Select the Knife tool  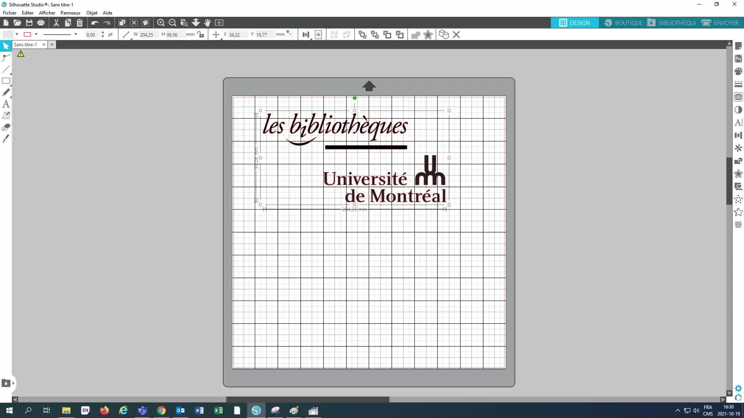click(x=6, y=139)
